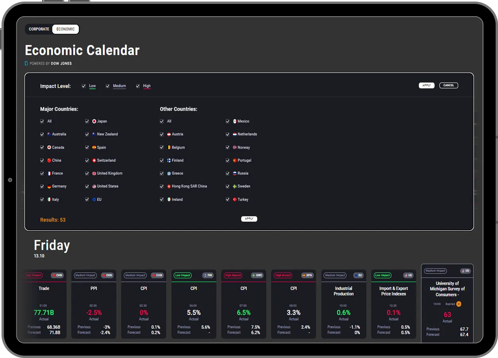Click the Canada flag icon
Viewport: 498px width, 358px height.
pos(49,147)
